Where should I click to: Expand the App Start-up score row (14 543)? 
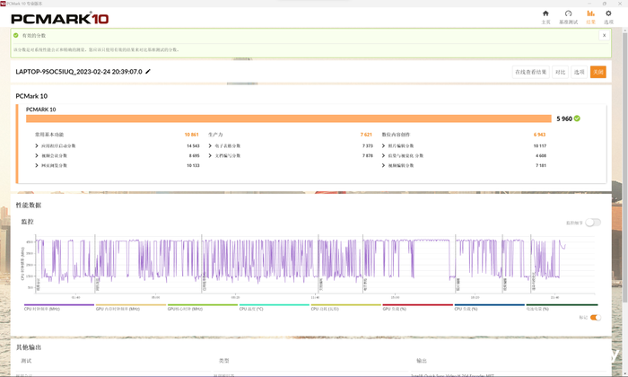(37, 145)
